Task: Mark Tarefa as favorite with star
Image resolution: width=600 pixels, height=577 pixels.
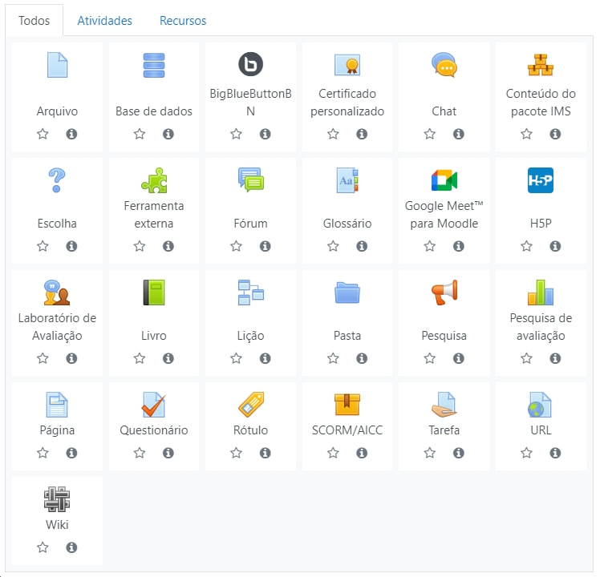Action: [429, 453]
